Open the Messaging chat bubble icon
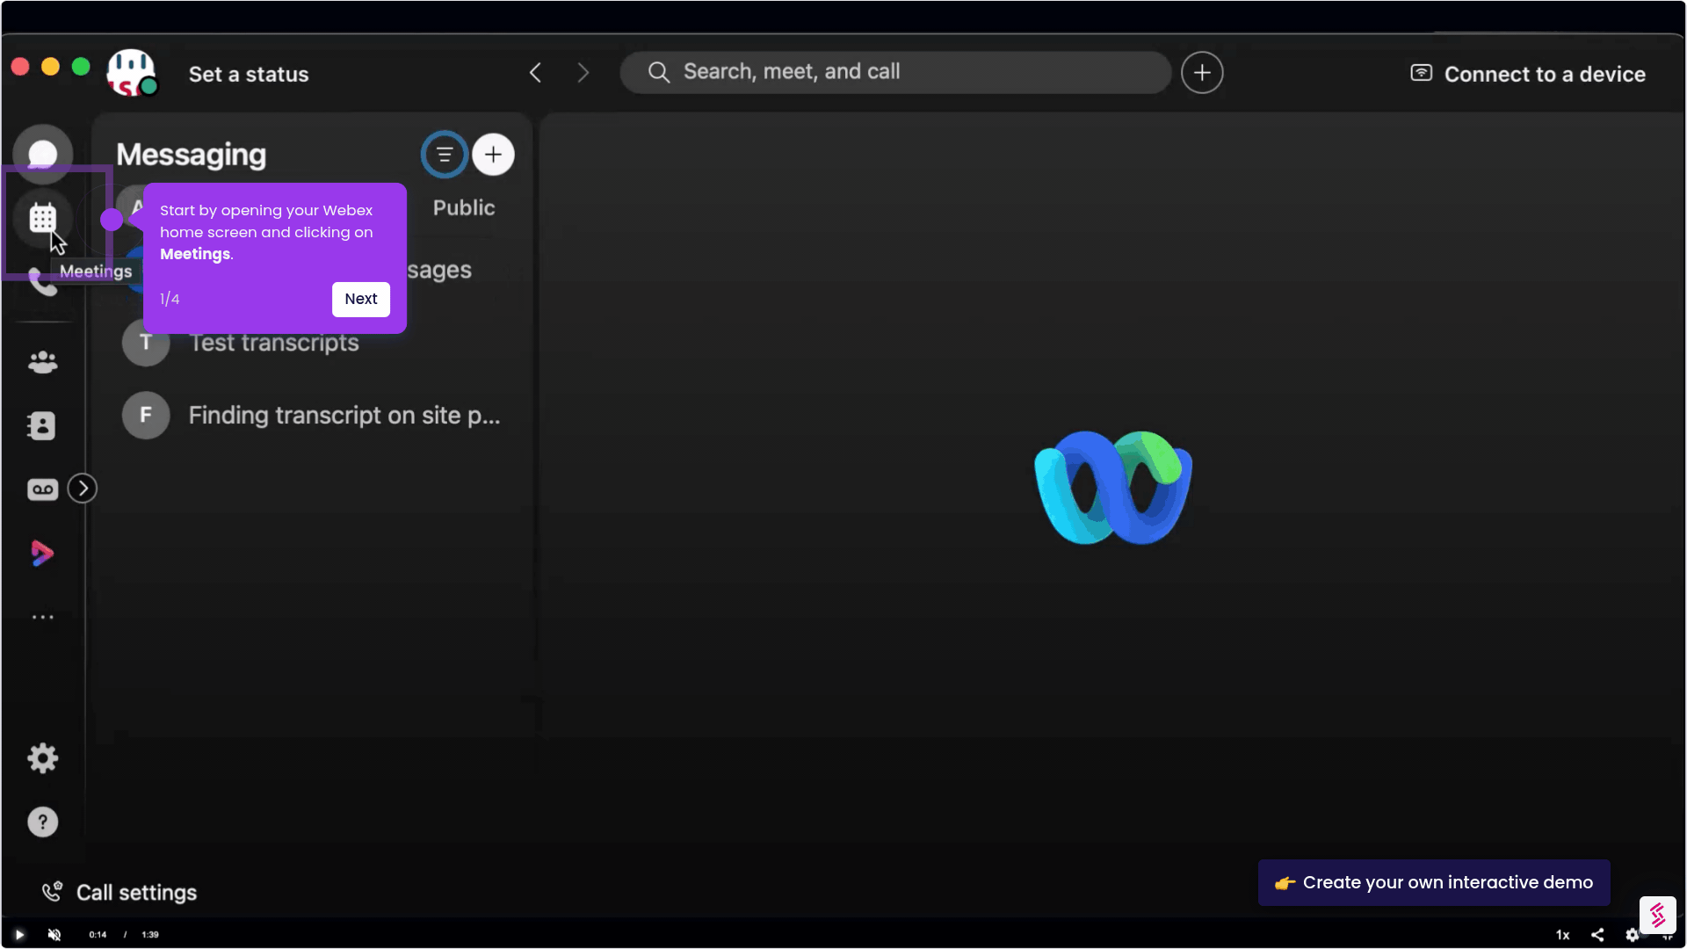The image size is (1687, 949). pyautogui.click(x=42, y=155)
